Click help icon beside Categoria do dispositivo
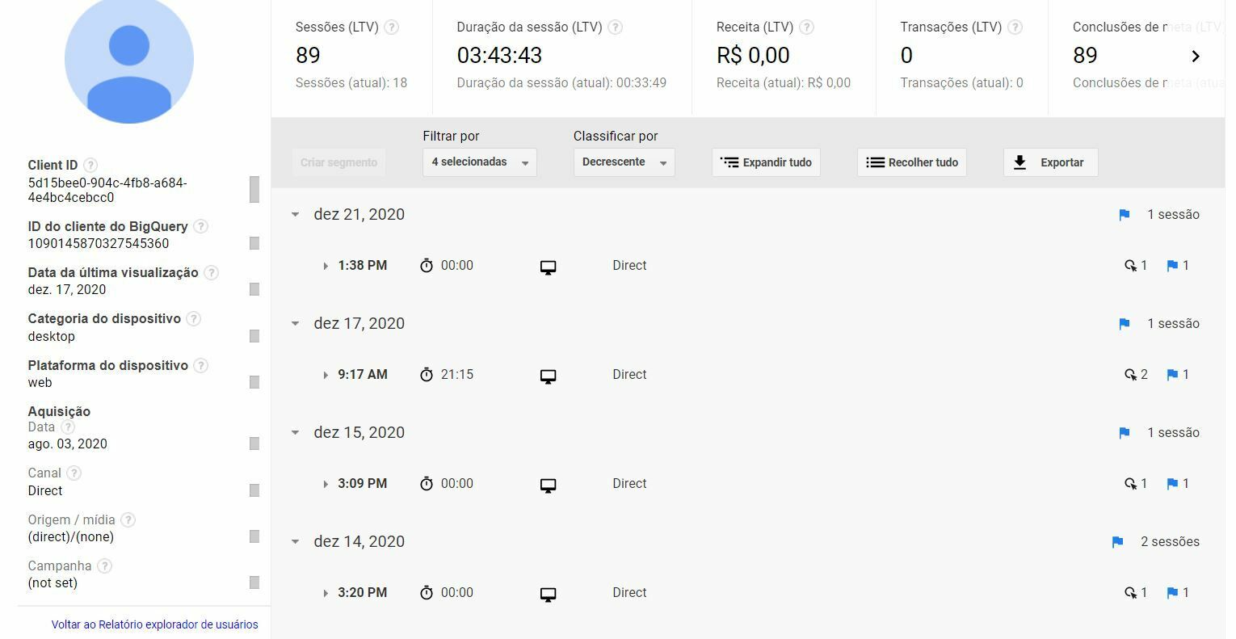 coord(193,318)
